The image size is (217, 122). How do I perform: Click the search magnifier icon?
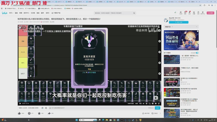(134, 13)
